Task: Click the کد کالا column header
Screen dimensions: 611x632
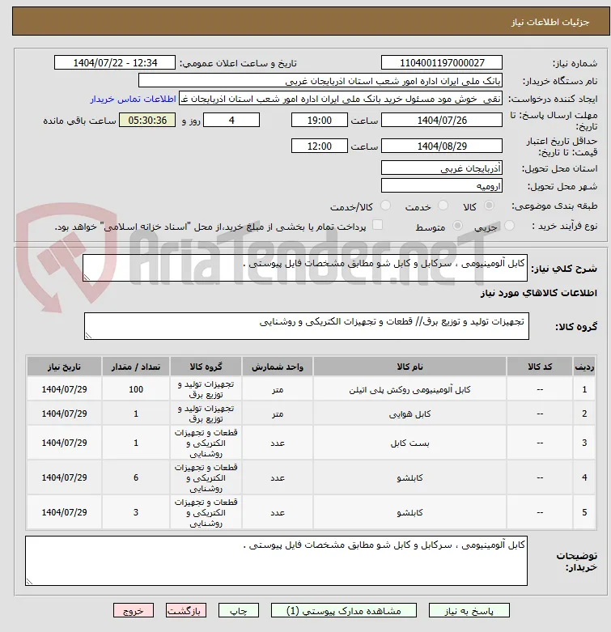Action: 540,367
